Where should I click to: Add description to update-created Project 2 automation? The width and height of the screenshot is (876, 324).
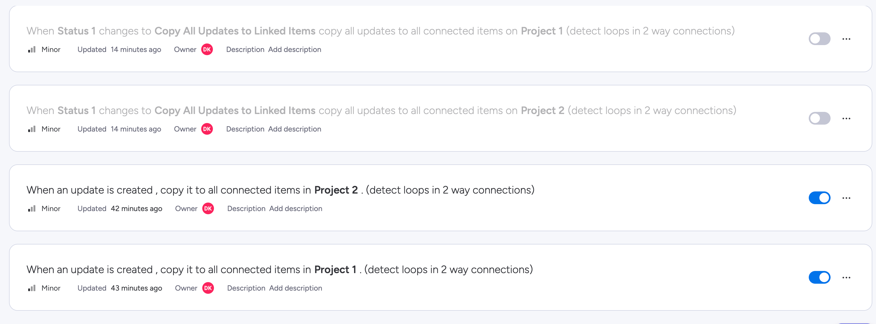tap(296, 209)
